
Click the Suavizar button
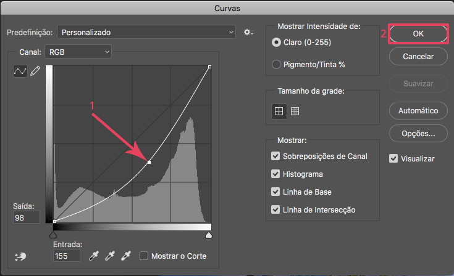tap(418, 84)
